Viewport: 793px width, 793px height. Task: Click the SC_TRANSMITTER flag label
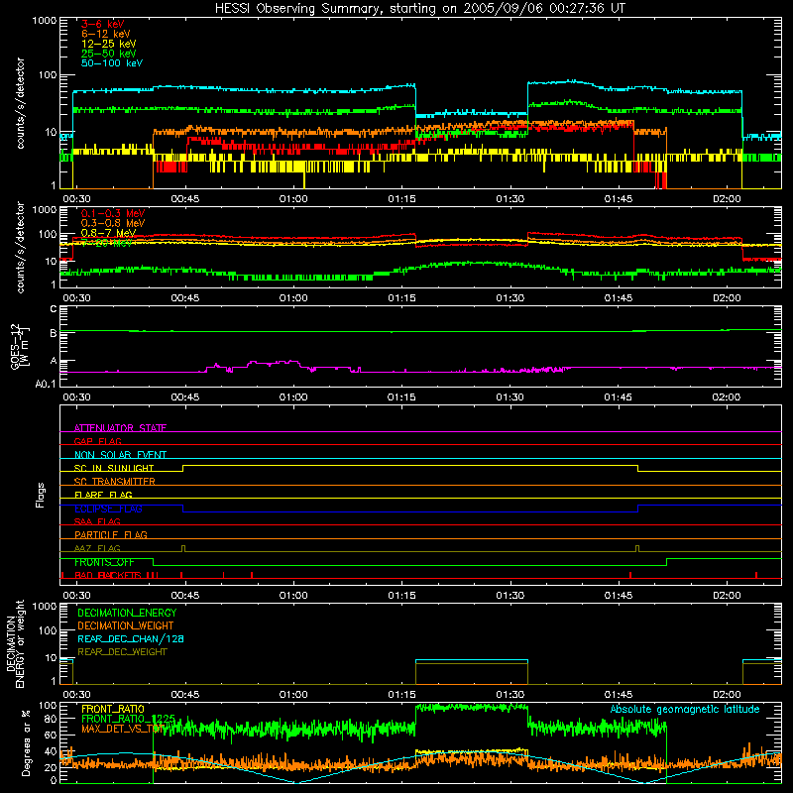[x=114, y=482]
